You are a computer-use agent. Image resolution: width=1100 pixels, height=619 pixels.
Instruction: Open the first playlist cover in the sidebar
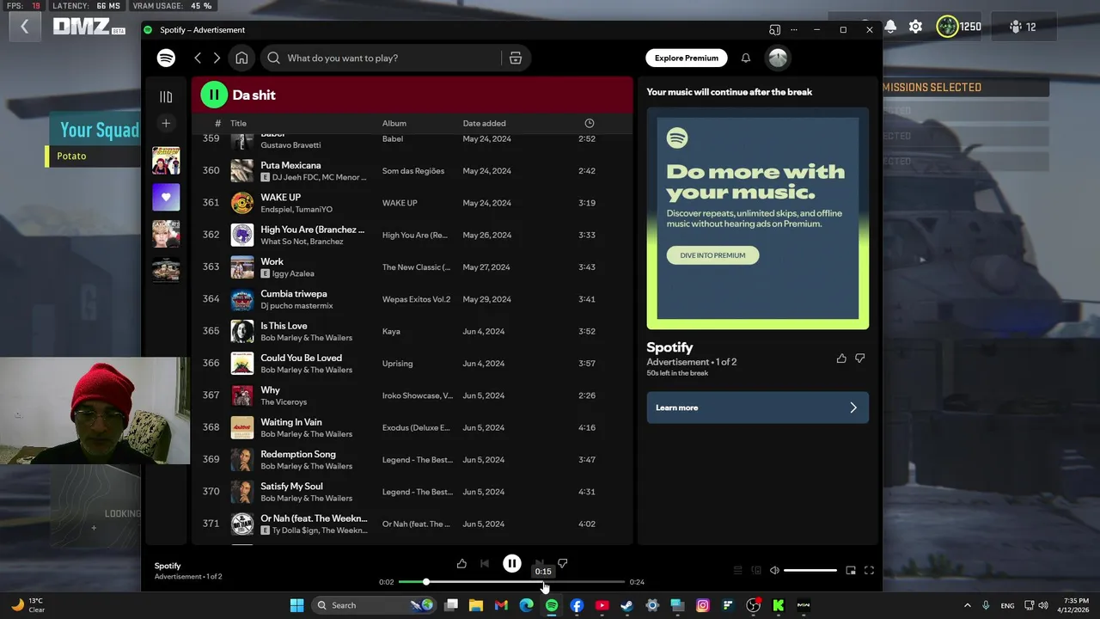pos(166,160)
